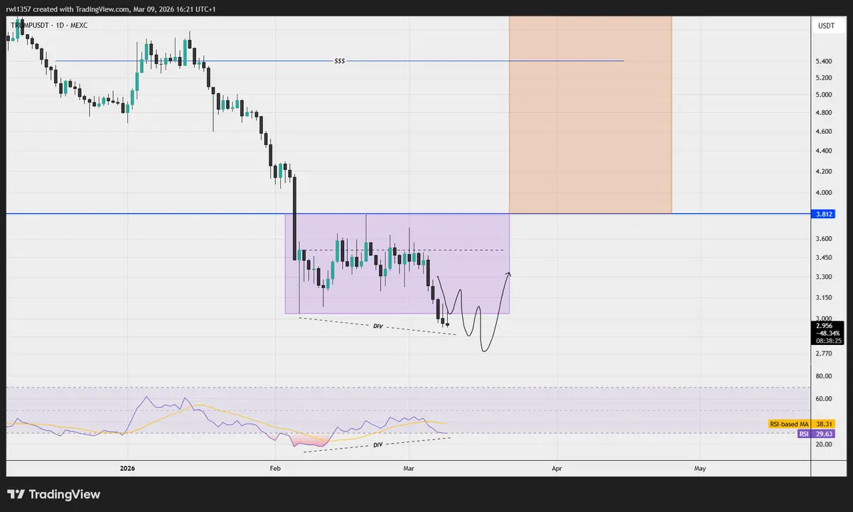Select the DIV label in the RSI pane
853x512 pixels.
[379, 444]
